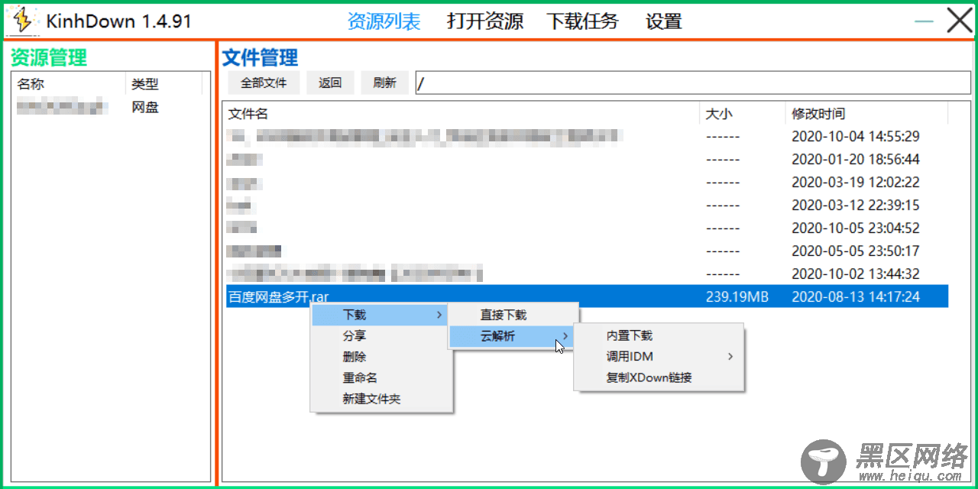Choose 重命名 from the context menu
Viewport: 978px width, 489px height.
[382, 377]
